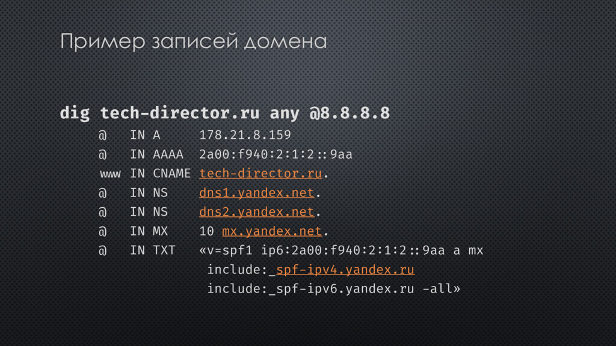Click the dig tech-director.ru command line
The image size is (616, 346).
tap(225, 113)
